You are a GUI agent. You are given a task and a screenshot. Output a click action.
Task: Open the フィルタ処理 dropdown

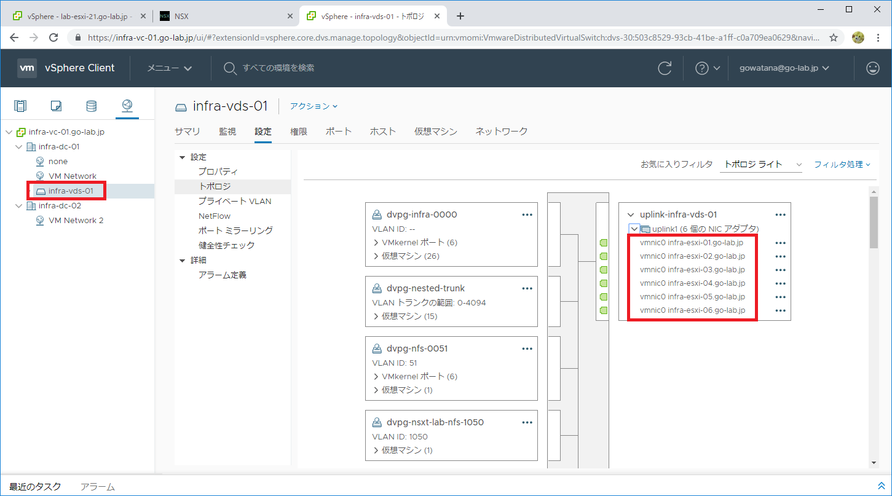[842, 165]
